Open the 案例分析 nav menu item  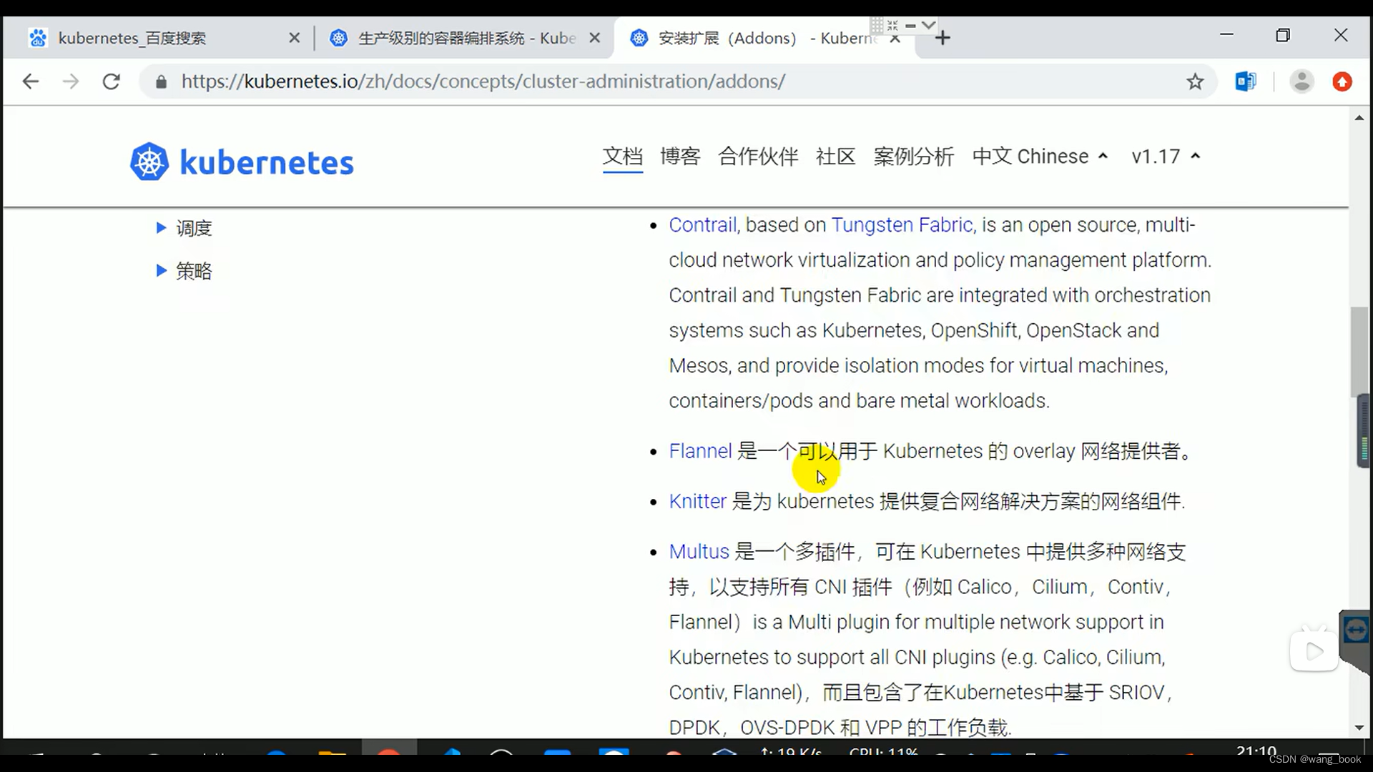914,157
